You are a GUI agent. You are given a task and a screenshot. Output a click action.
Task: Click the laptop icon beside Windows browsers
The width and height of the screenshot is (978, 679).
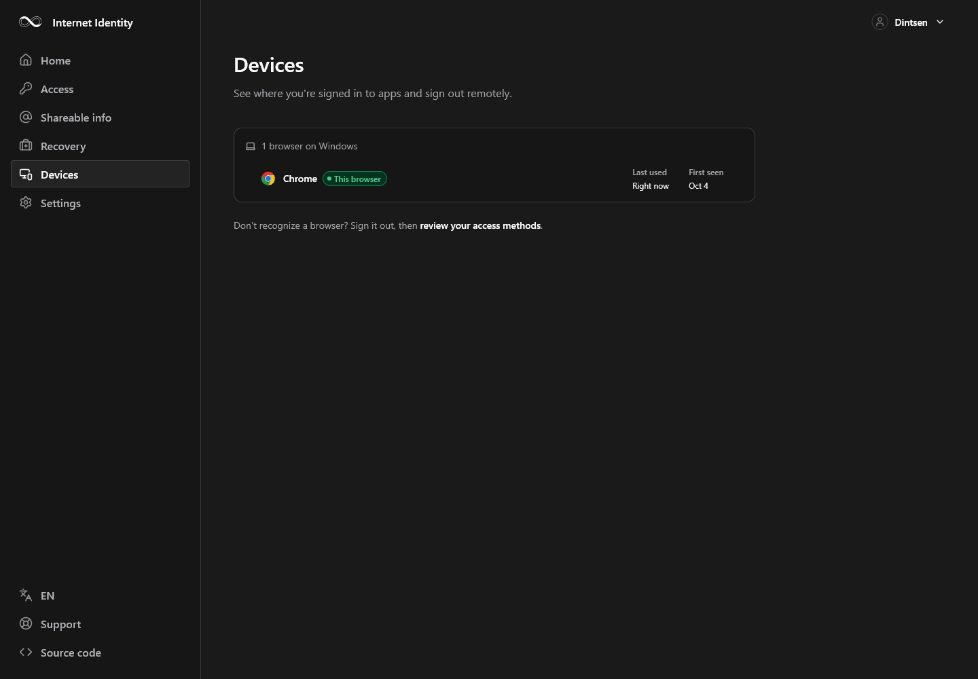pos(251,146)
